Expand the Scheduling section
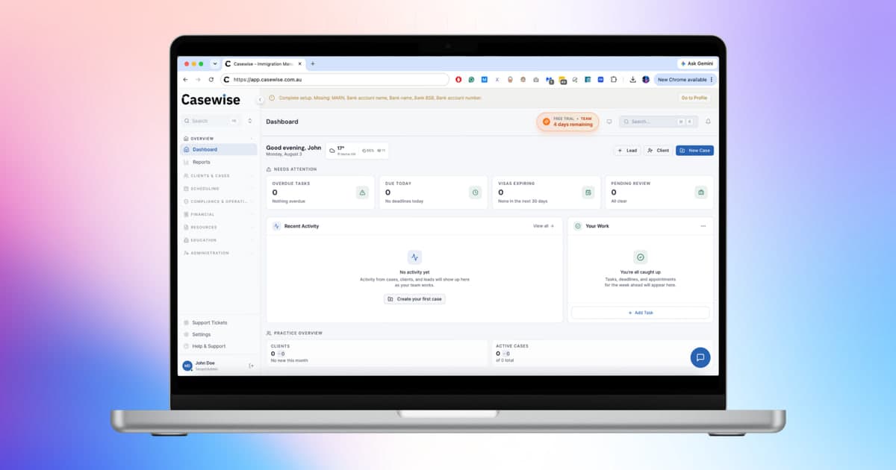The width and height of the screenshot is (896, 470). 218,189
